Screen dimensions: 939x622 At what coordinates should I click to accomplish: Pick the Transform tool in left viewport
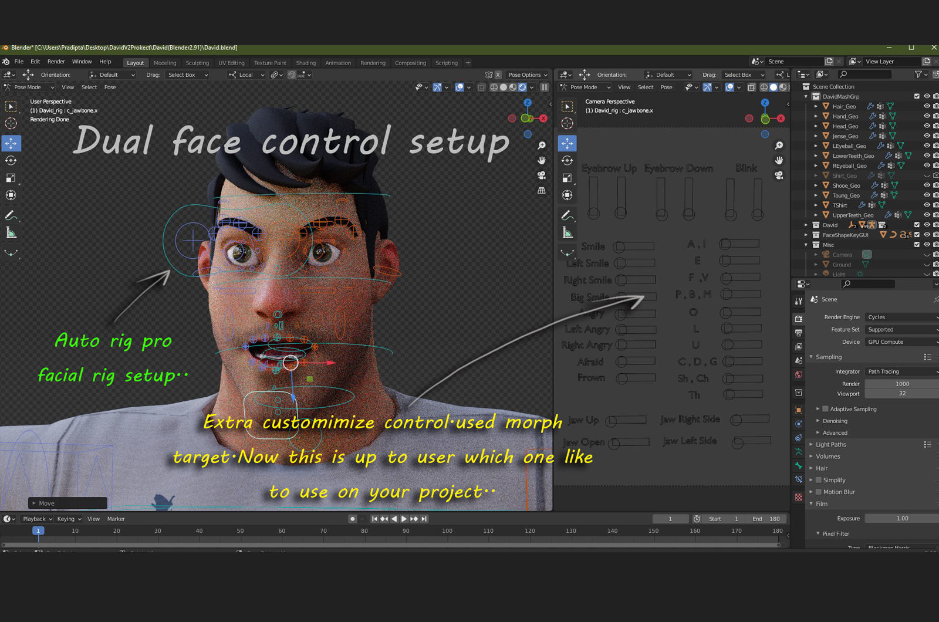click(11, 195)
